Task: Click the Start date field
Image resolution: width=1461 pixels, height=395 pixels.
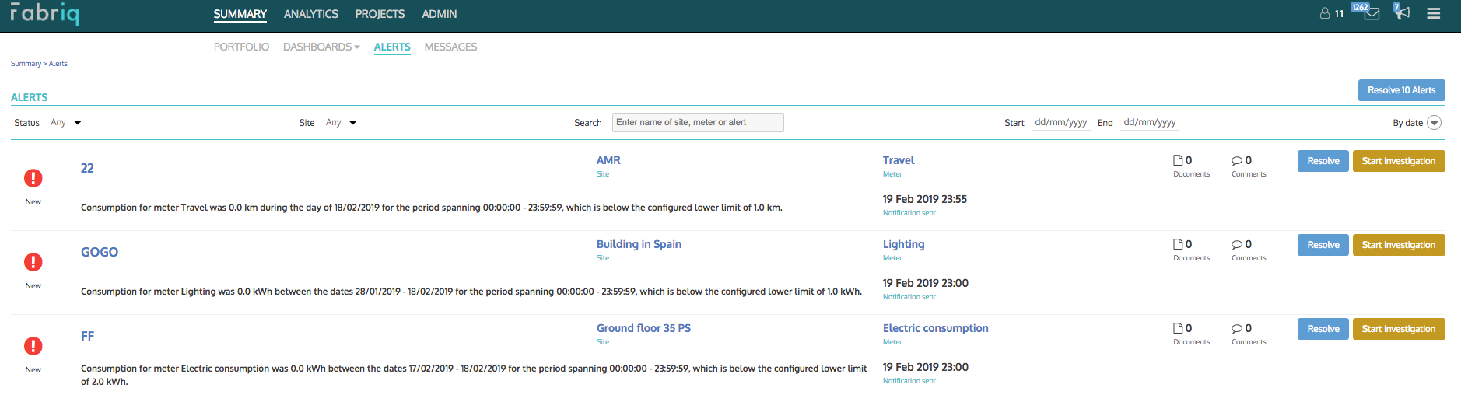Action: coord(1061,122)
